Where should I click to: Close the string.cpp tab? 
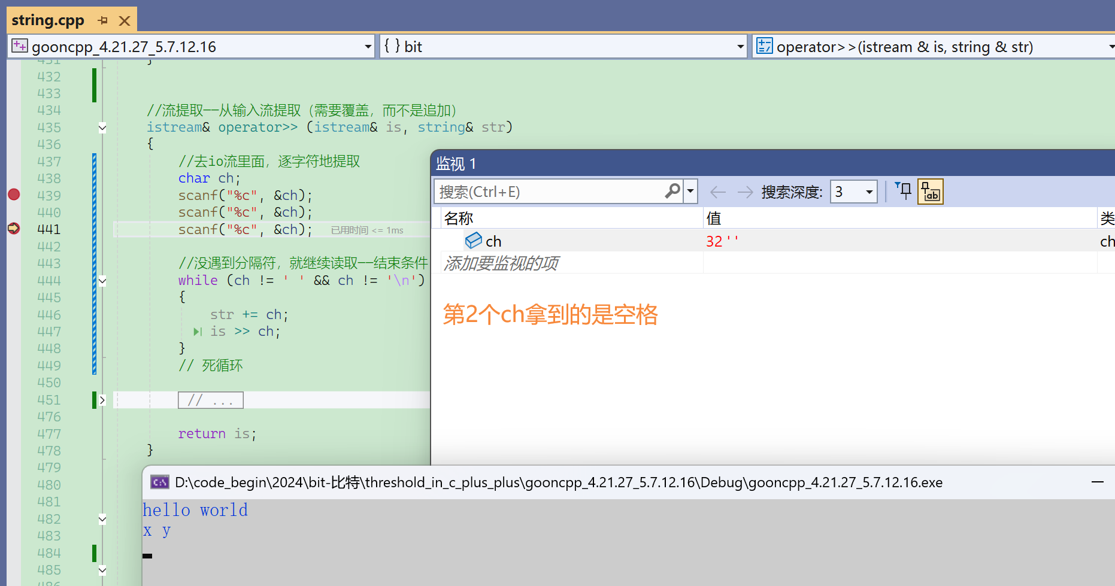click(125, 21)
